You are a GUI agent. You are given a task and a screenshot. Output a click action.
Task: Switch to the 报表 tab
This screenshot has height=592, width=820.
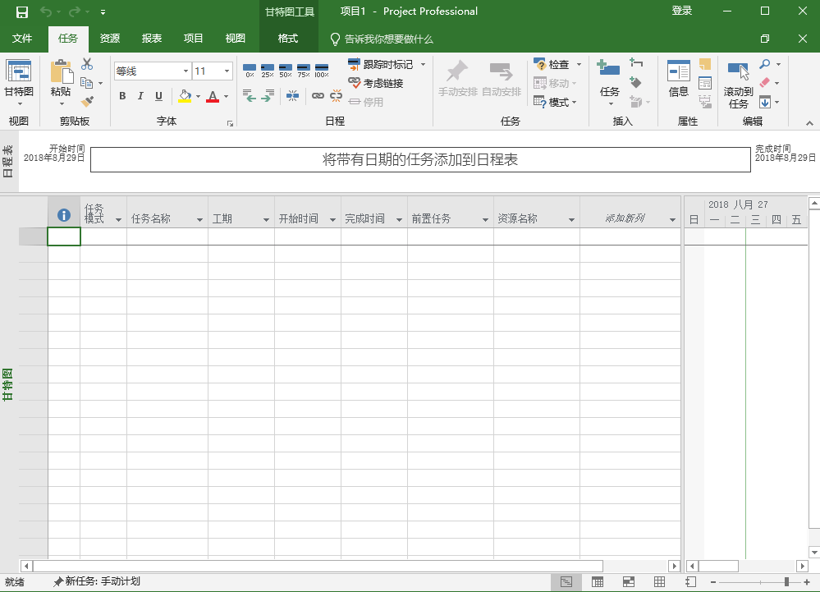pos(152,38)
